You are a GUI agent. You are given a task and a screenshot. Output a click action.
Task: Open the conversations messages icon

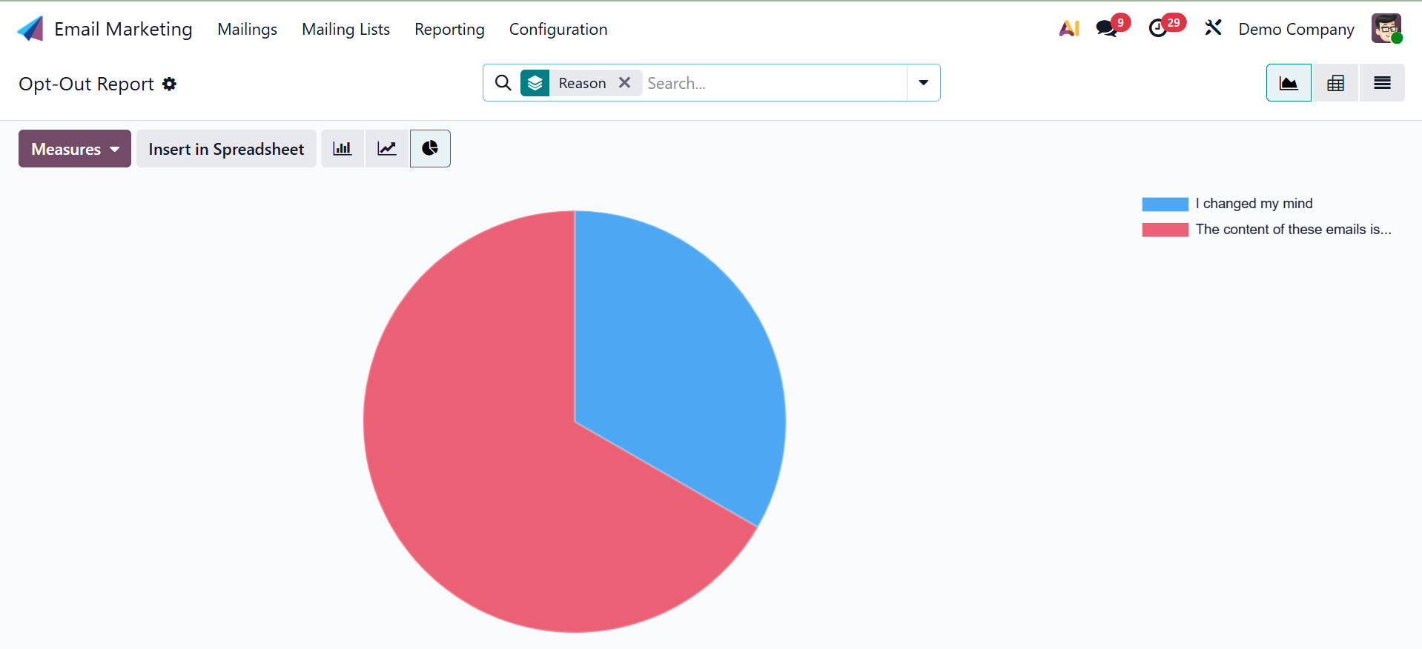[1107, 29]
